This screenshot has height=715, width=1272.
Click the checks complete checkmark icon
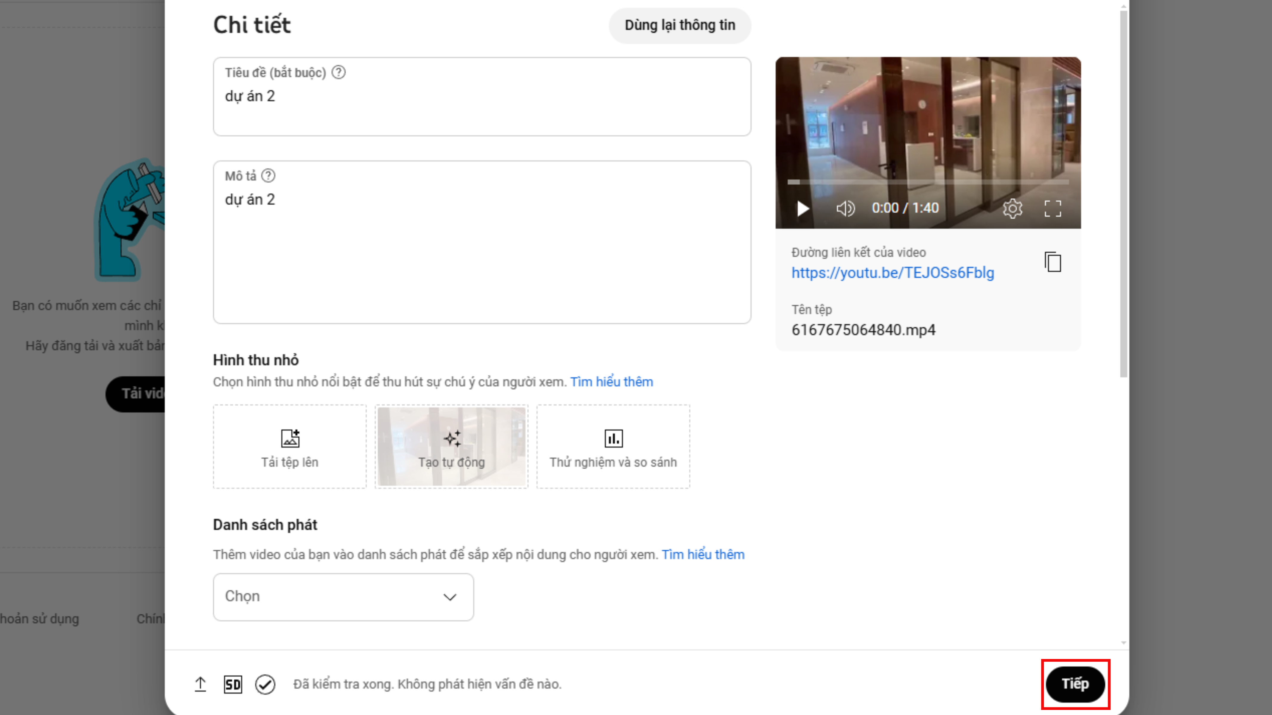coord(265,684)
